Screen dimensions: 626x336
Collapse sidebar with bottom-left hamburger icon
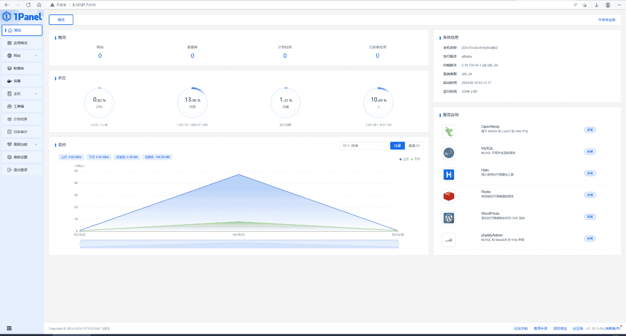tap(9, 328)
